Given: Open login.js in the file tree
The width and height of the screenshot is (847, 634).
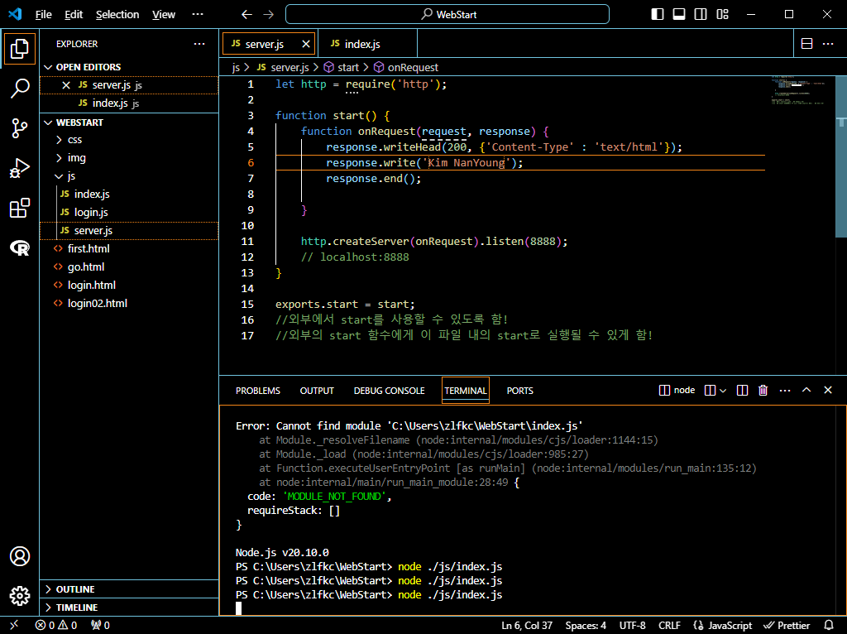Looking at the screenshot, I should [x=129, y=213].
